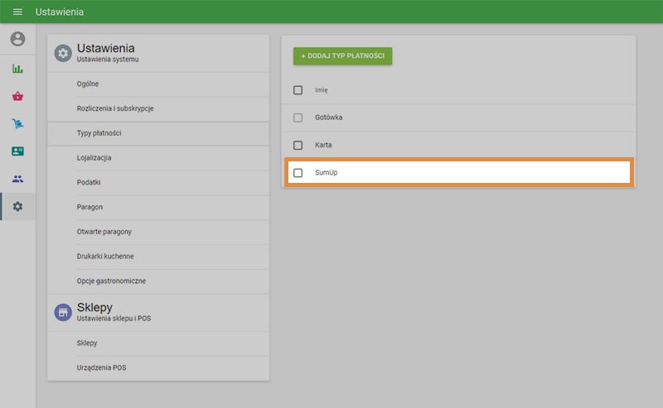
Task: Open the inventory hand truck icon
Action: [x=17, y=123]
